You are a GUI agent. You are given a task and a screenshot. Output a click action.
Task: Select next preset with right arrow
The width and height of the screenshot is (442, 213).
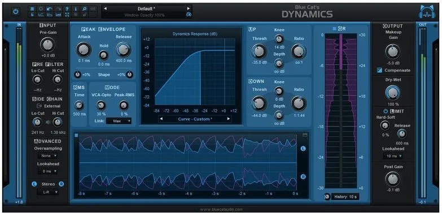tap(189, 8)
